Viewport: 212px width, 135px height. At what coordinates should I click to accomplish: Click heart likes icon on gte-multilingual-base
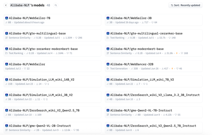(76, 38)
